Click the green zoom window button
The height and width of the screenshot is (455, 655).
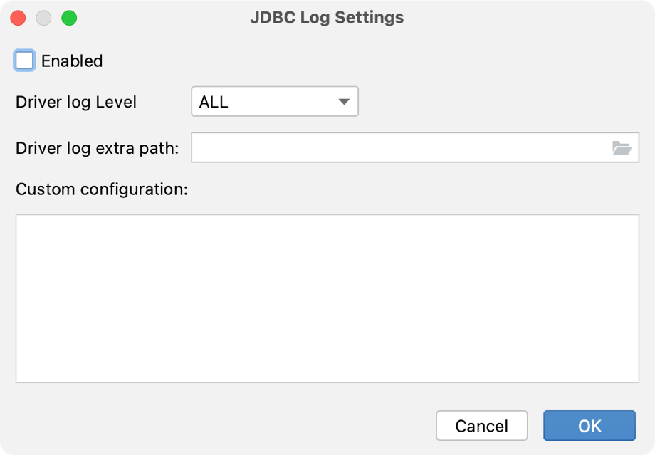tap(68, 17)
